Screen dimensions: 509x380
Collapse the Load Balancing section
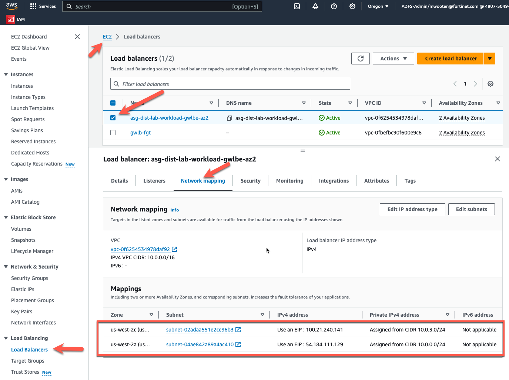6,338
